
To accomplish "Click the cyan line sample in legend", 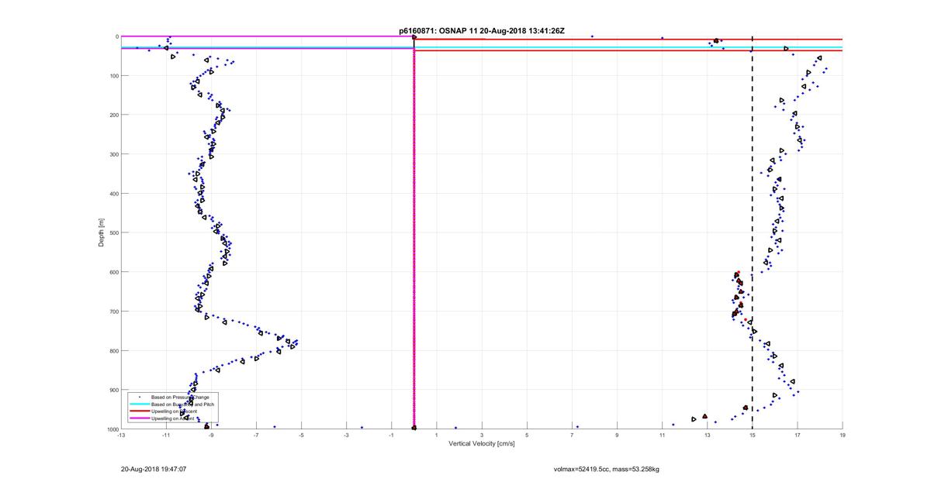I will (140, 405).
